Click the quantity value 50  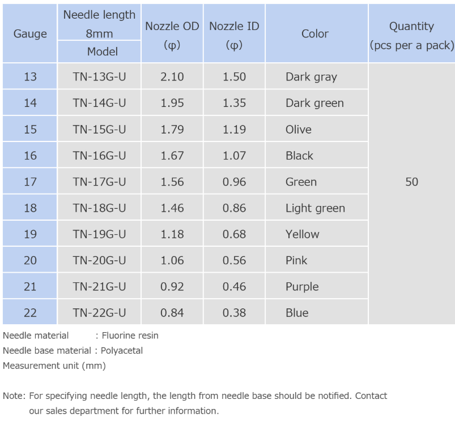point(412,182)
